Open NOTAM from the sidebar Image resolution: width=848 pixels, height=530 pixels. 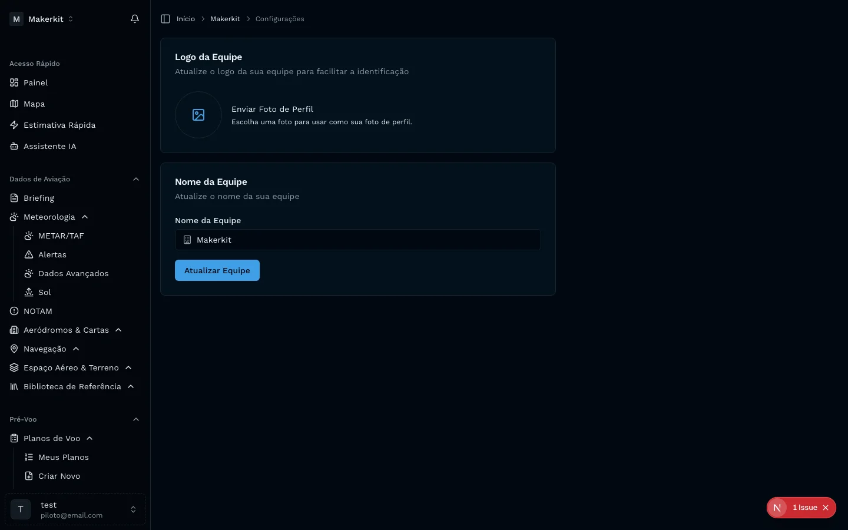38,311
